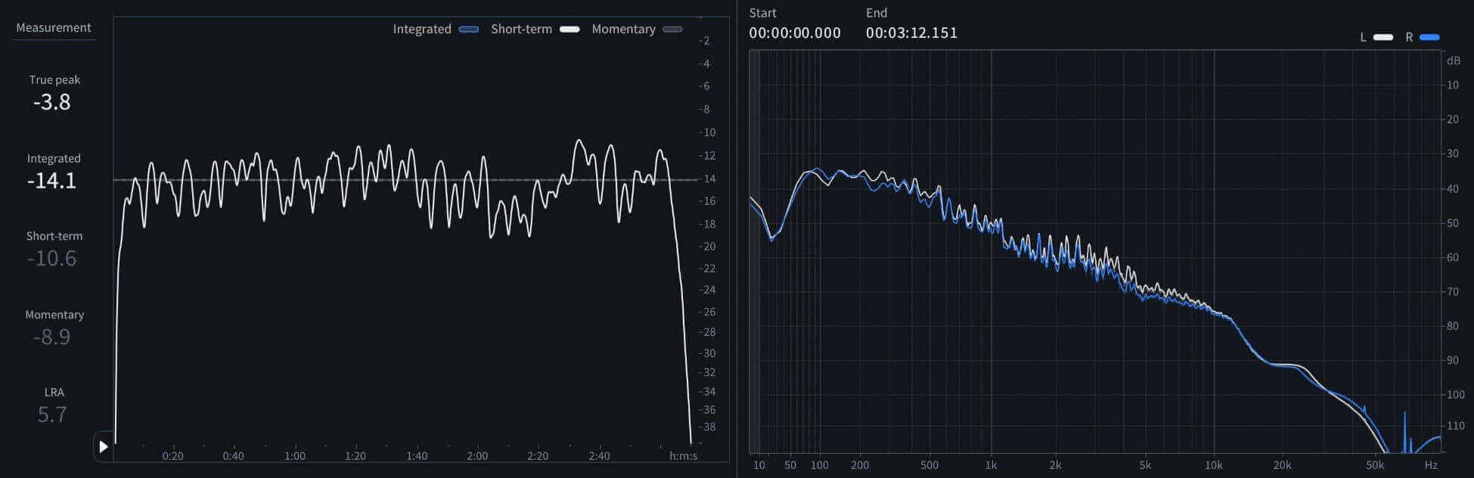Click the Integrated legend label
This screenshot has height=478, width=1474.
[x=422, y=29]
